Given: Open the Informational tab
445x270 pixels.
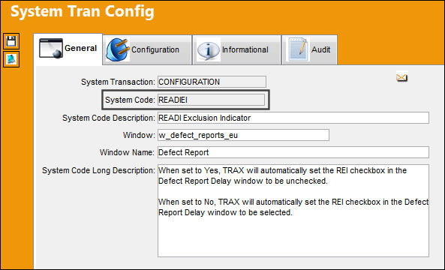Looking at the screenshot, I should click(x=236, y=50).
